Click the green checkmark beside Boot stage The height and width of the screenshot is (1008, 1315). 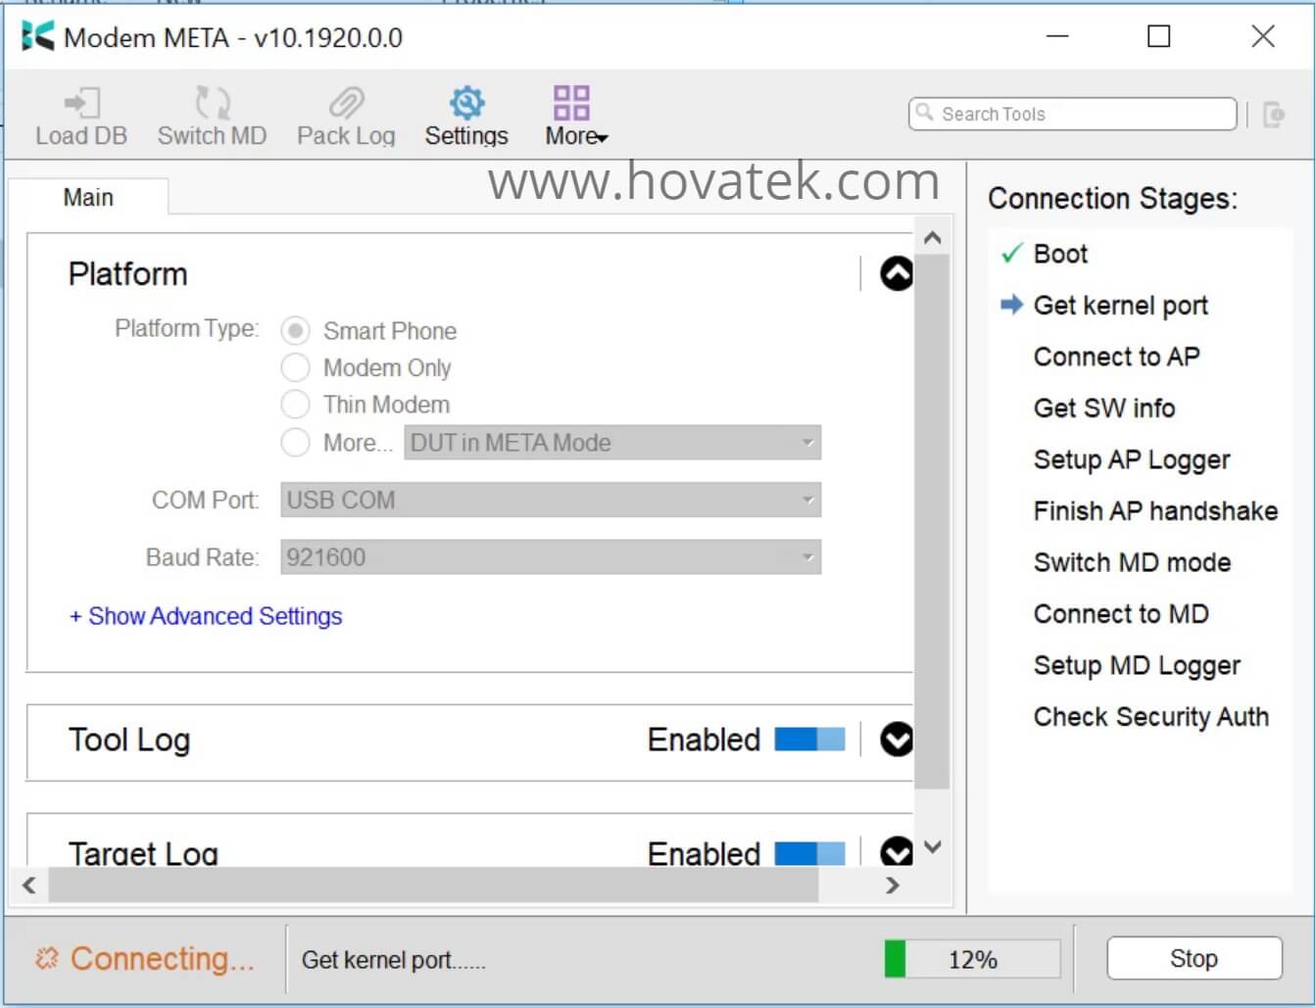pos(1010,253)
